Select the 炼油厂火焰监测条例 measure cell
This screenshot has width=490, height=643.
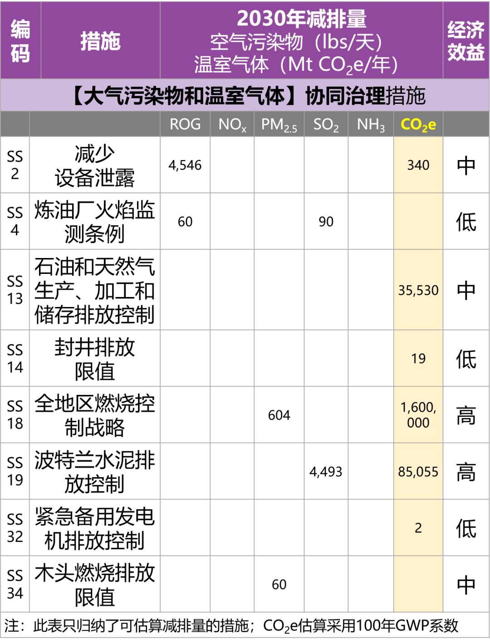pos(94,222)
